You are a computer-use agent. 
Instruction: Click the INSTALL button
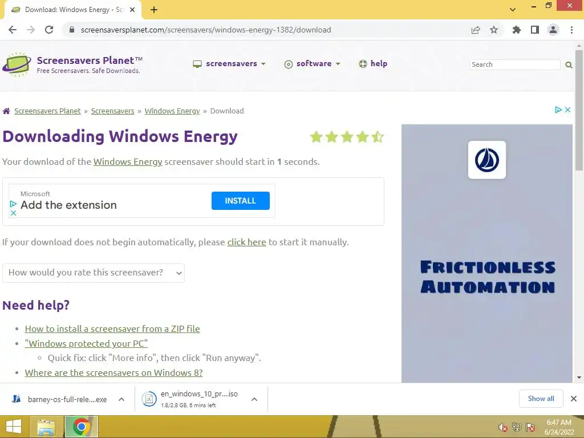241,201
